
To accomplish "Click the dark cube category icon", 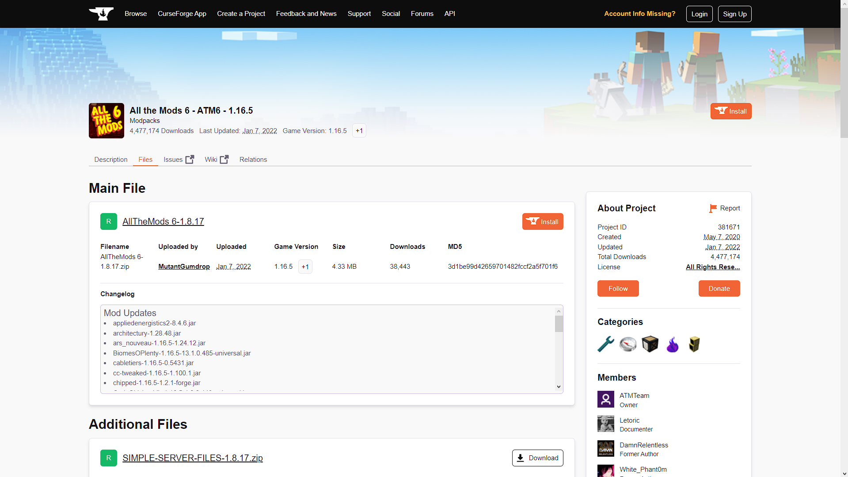I will pos(650,344).
